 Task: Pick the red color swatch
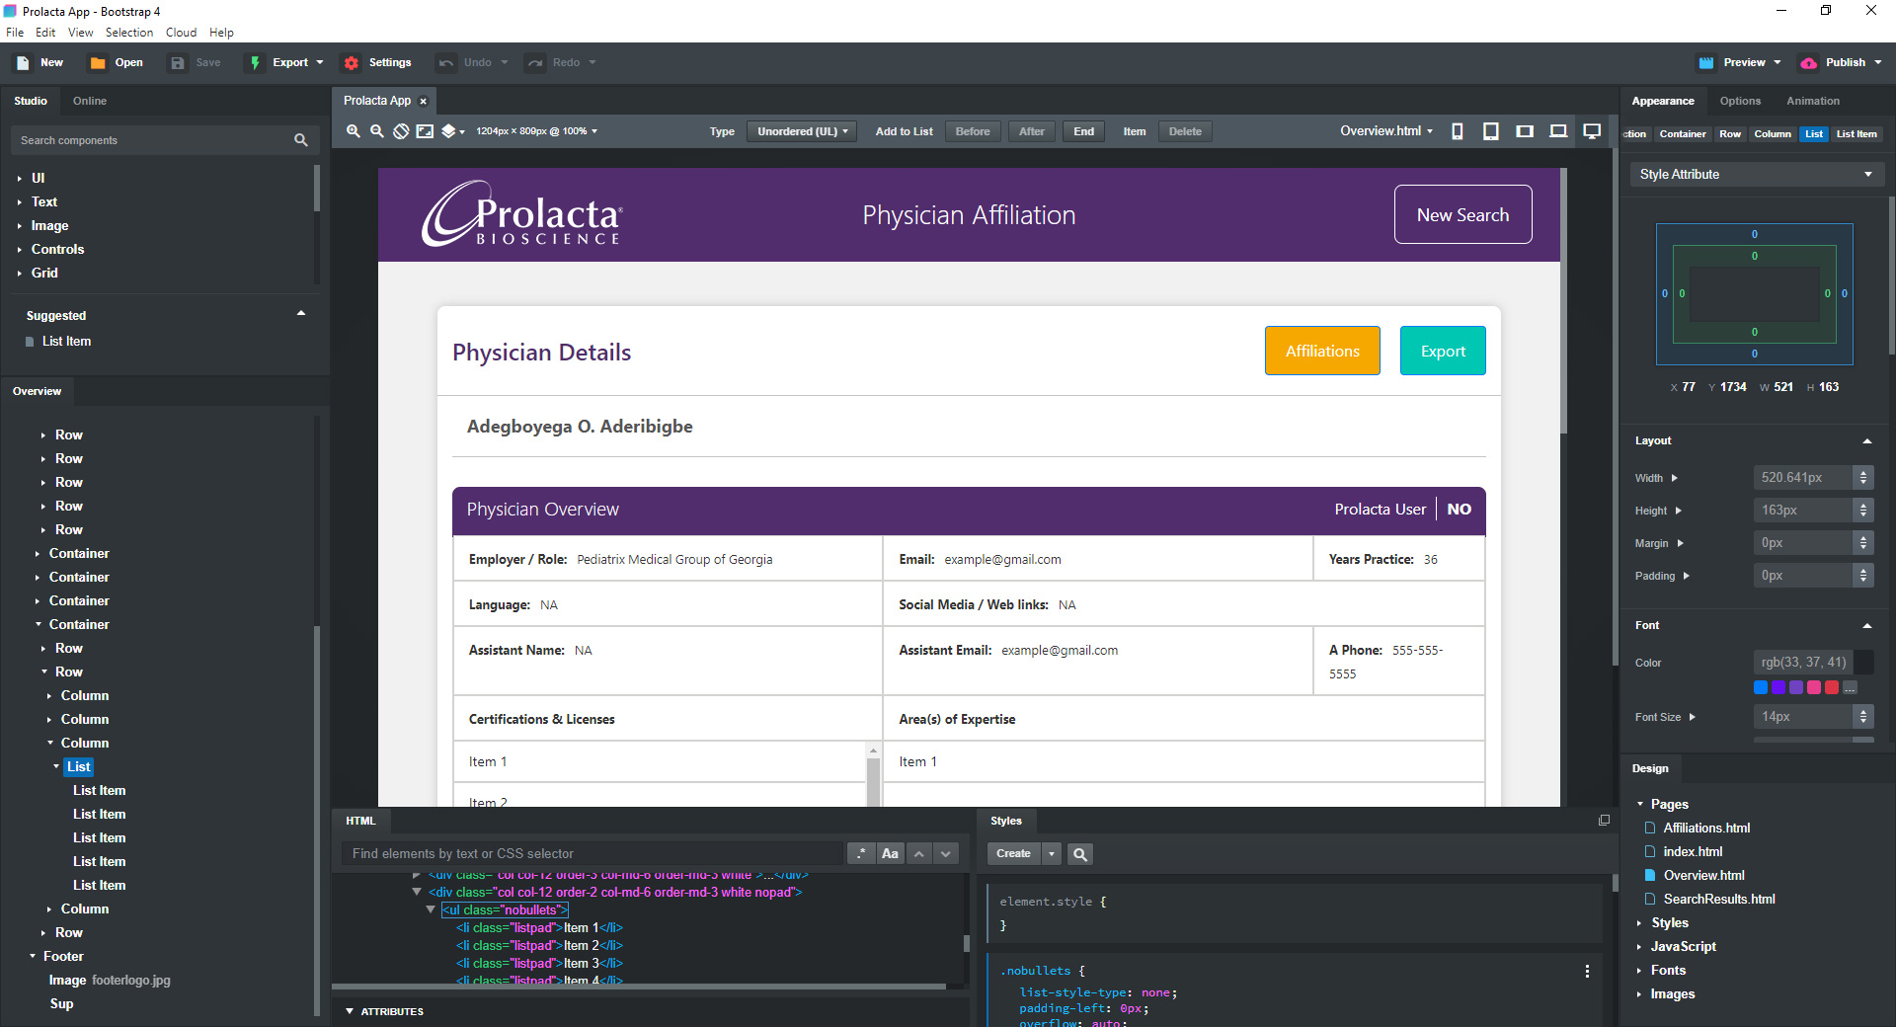[x=1832, y=688]
